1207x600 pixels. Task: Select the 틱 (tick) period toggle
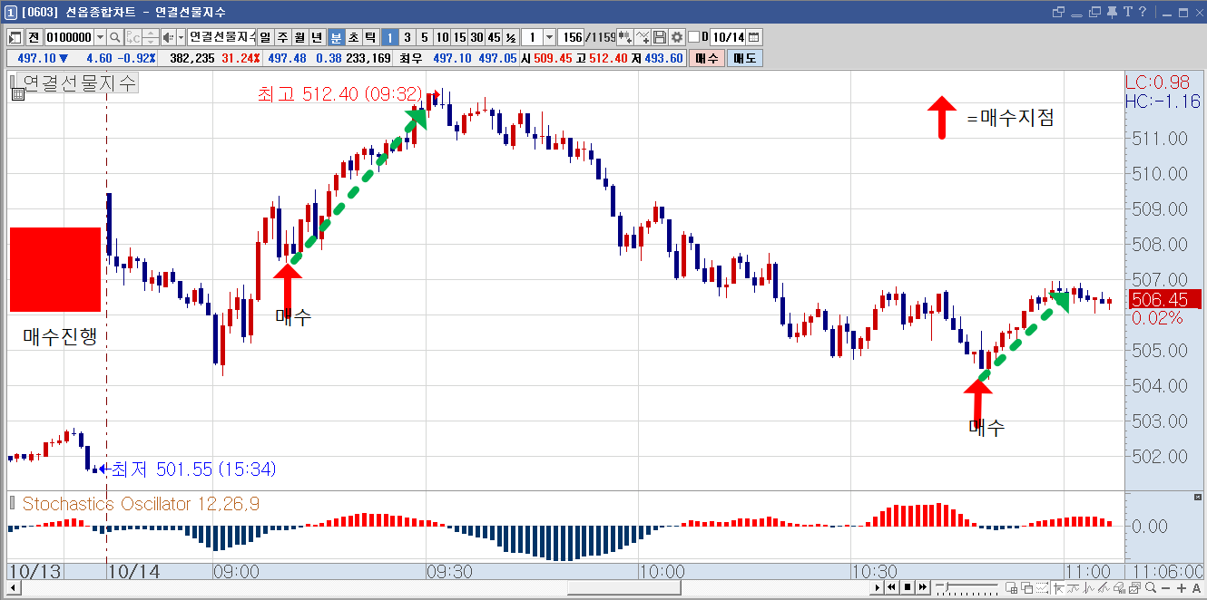tap(370, 37)
